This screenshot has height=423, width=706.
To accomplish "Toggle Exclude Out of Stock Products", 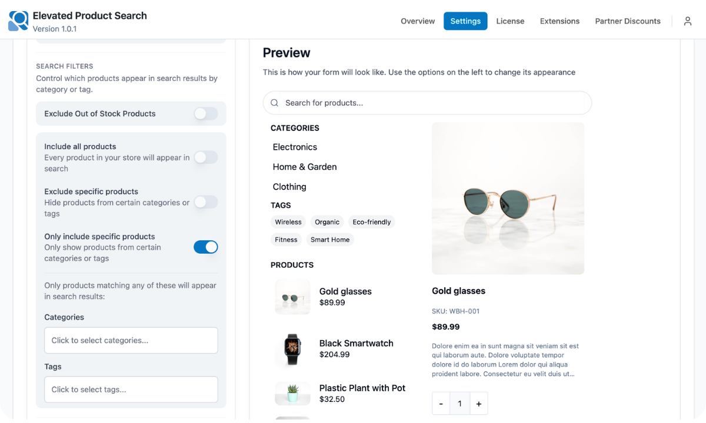I will 206,113.
